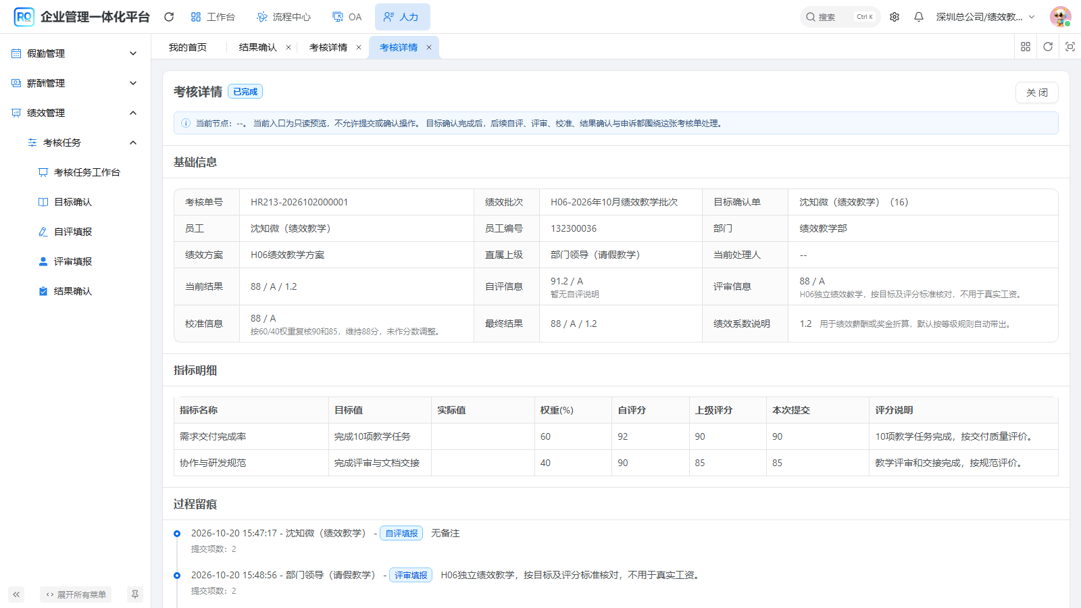Click the RQ platform logo

click(x=24, y=17)
